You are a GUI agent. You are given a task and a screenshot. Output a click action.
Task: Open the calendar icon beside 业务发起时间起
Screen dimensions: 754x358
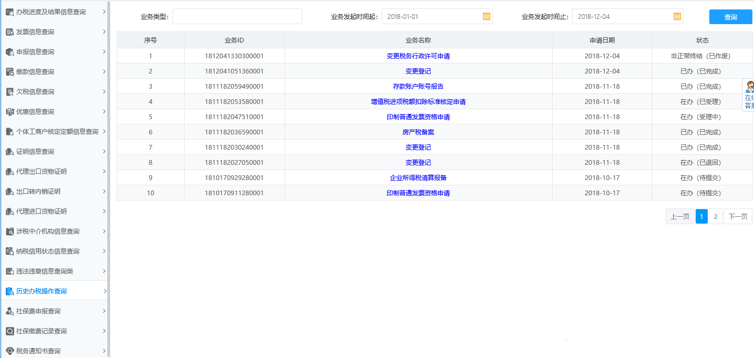click(x=486, y=16)
